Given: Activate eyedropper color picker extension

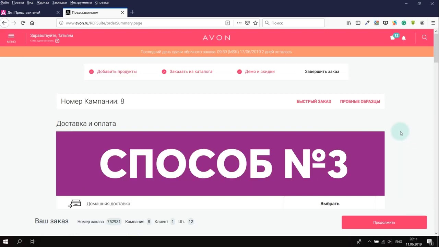Looking at the screenshot, I should tap(367, 23).
